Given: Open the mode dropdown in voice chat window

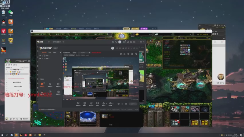Looking at the screenshot, I should coord(9,67).
